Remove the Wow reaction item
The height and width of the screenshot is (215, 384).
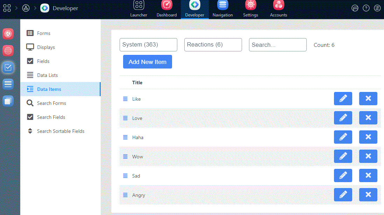tap(368, 156)
